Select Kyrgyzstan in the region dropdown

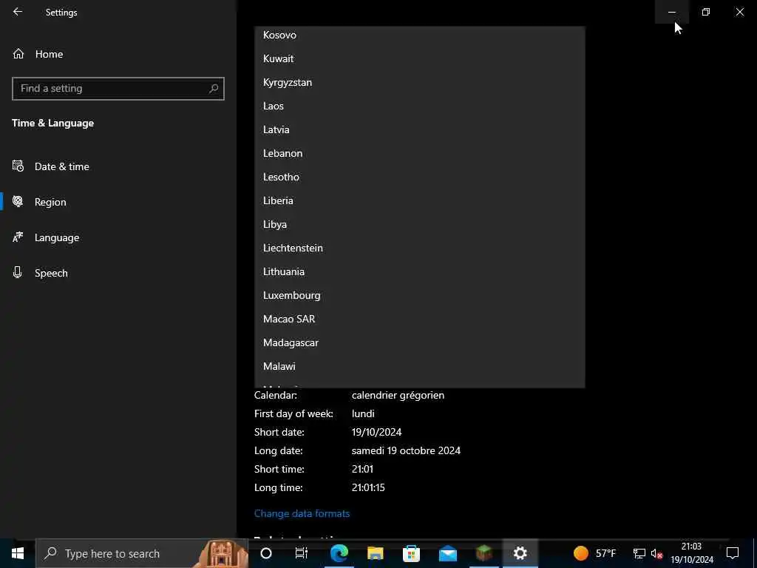pyautogui.click(x=420, y=82)
